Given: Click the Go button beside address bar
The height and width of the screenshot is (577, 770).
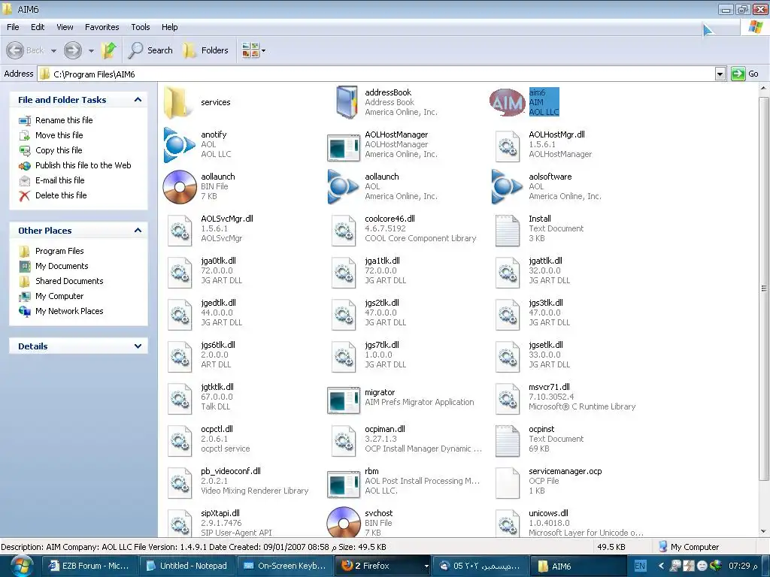Looking at the screenshot, I should pyautogui.click(x=745, y=74).
